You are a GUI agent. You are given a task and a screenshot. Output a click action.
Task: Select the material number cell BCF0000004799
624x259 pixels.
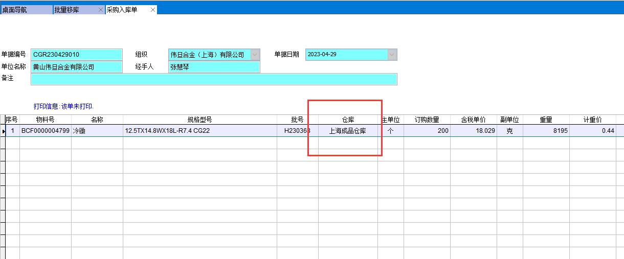click(45, 131)
